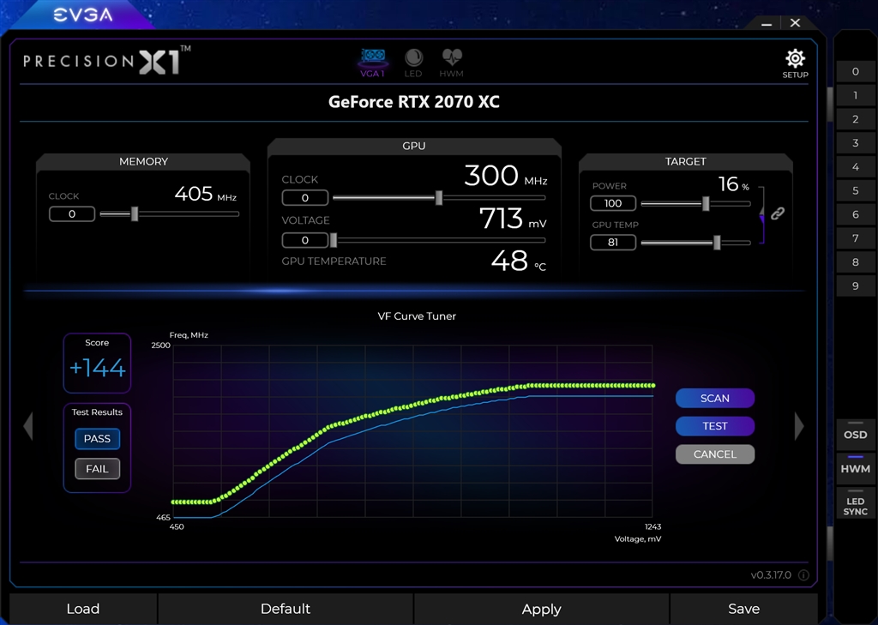This screenshot has height=625, width=878.
Task: Go to previous panel with left arrow
Action: pos(28,426)
